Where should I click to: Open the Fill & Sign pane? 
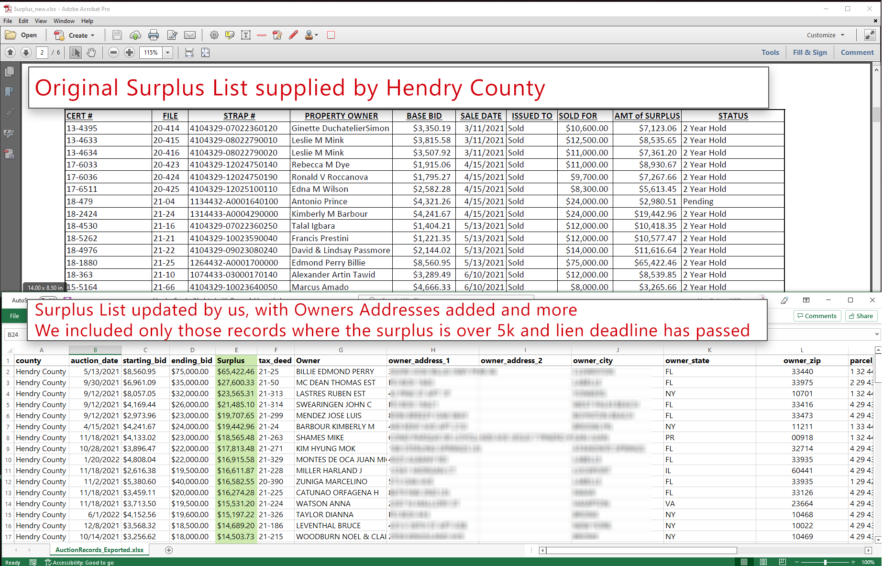click(810, 53)
